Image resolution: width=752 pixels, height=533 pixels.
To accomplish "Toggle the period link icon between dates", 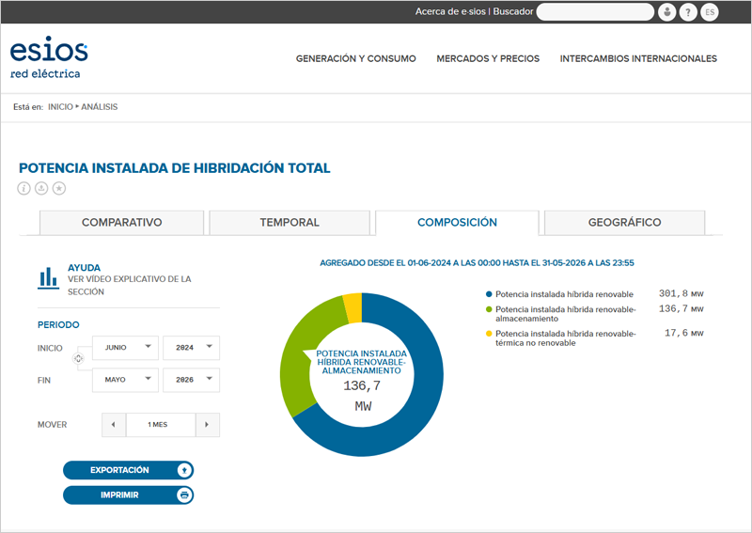I will point(78,358).
